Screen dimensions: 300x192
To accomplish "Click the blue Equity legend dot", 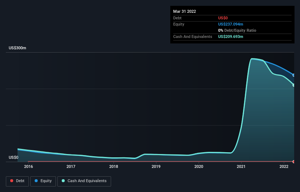I will (x=36, y=181).
